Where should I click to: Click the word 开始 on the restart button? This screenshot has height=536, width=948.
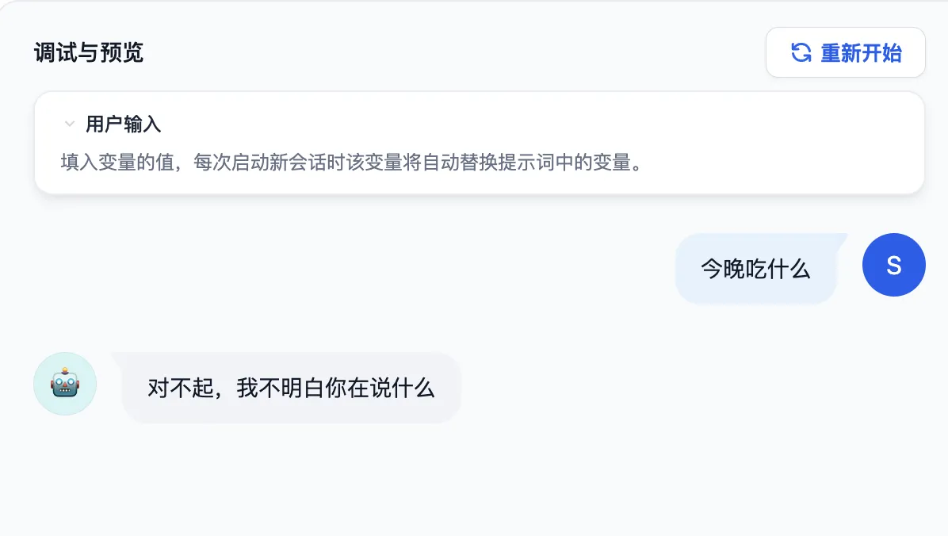coord(881,53)
